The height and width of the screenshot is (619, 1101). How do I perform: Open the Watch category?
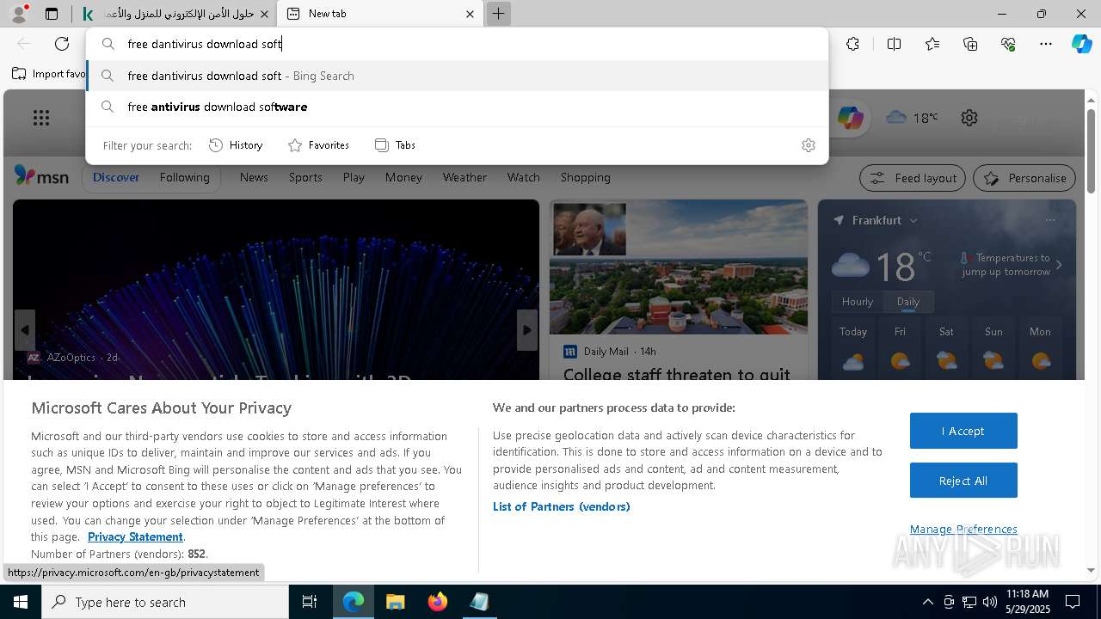[523, 177]
